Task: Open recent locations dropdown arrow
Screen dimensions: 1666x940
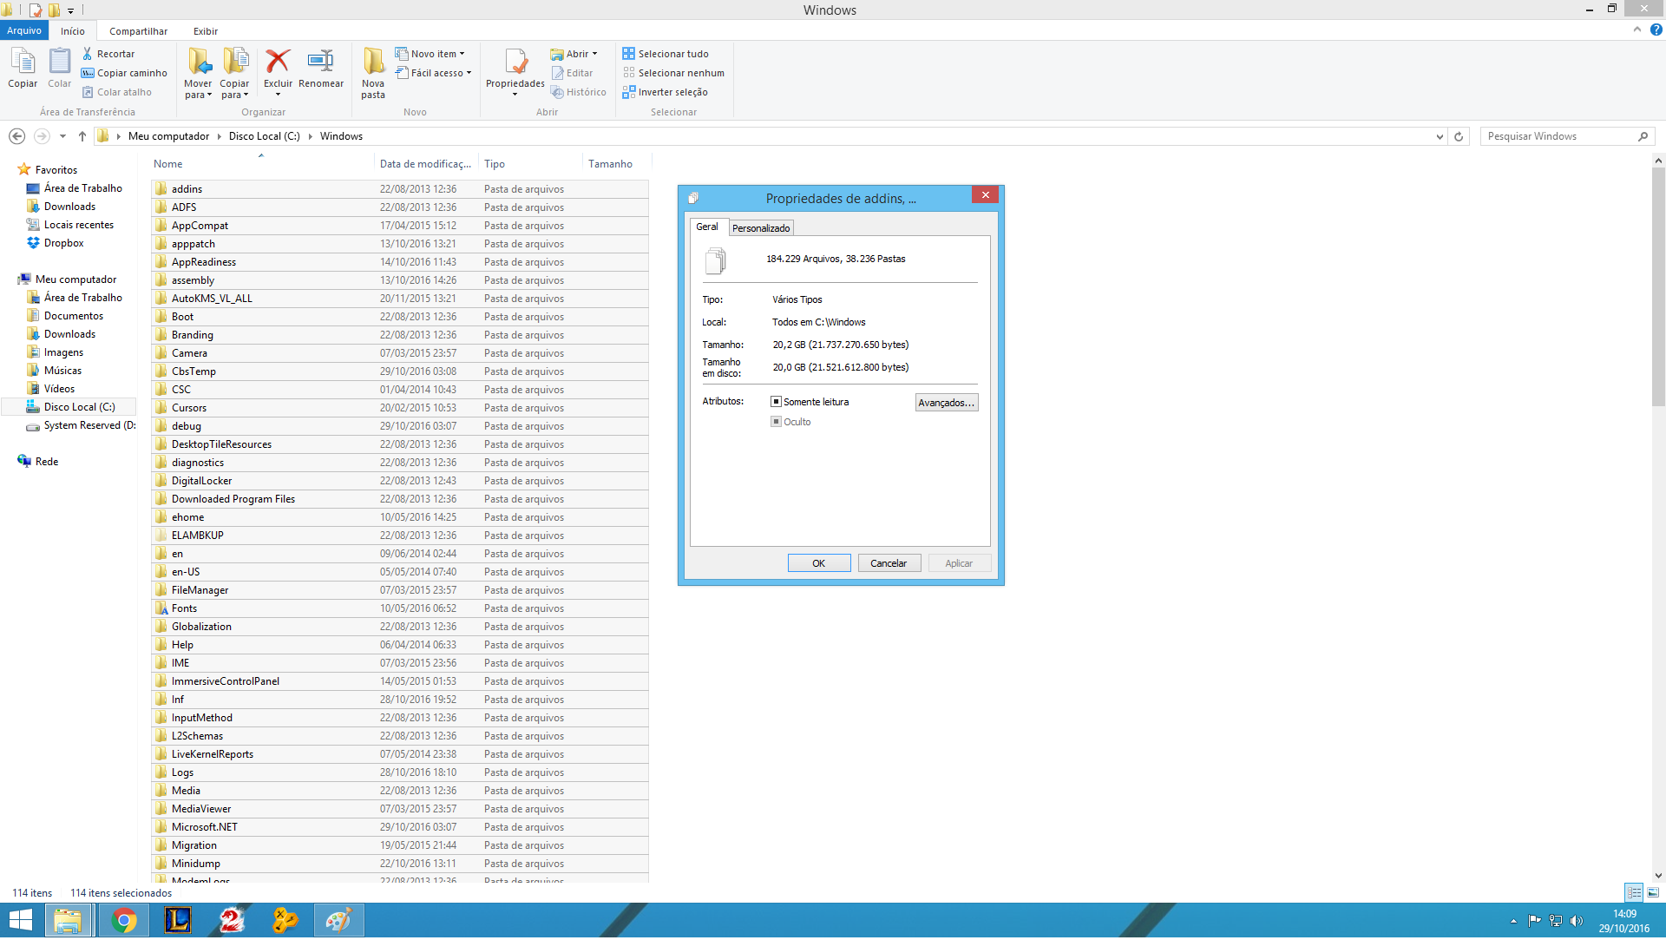Action: (62, 136)
